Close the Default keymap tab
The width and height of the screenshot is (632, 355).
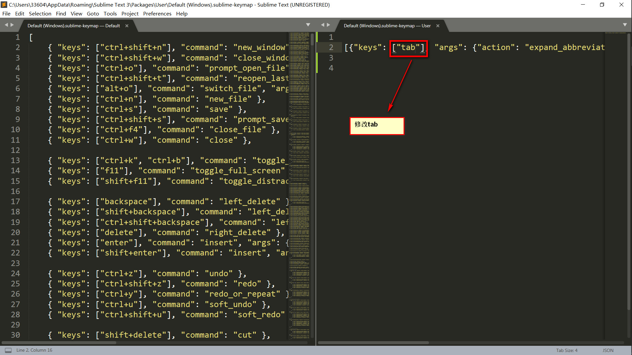pyautogui.click(x=127, y=26)
